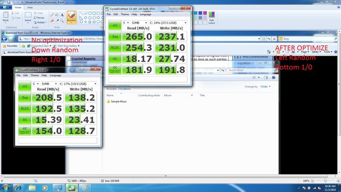Click the Crop command in Paint

point(38,13)
